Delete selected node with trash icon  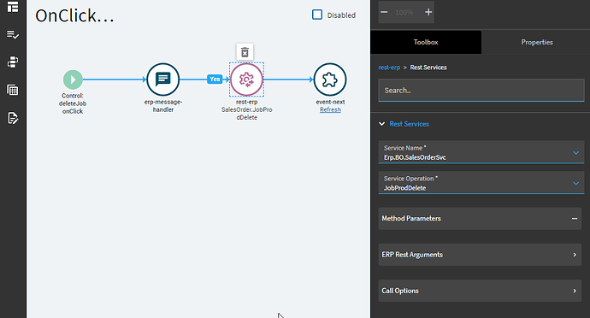[x=245, y=52]
